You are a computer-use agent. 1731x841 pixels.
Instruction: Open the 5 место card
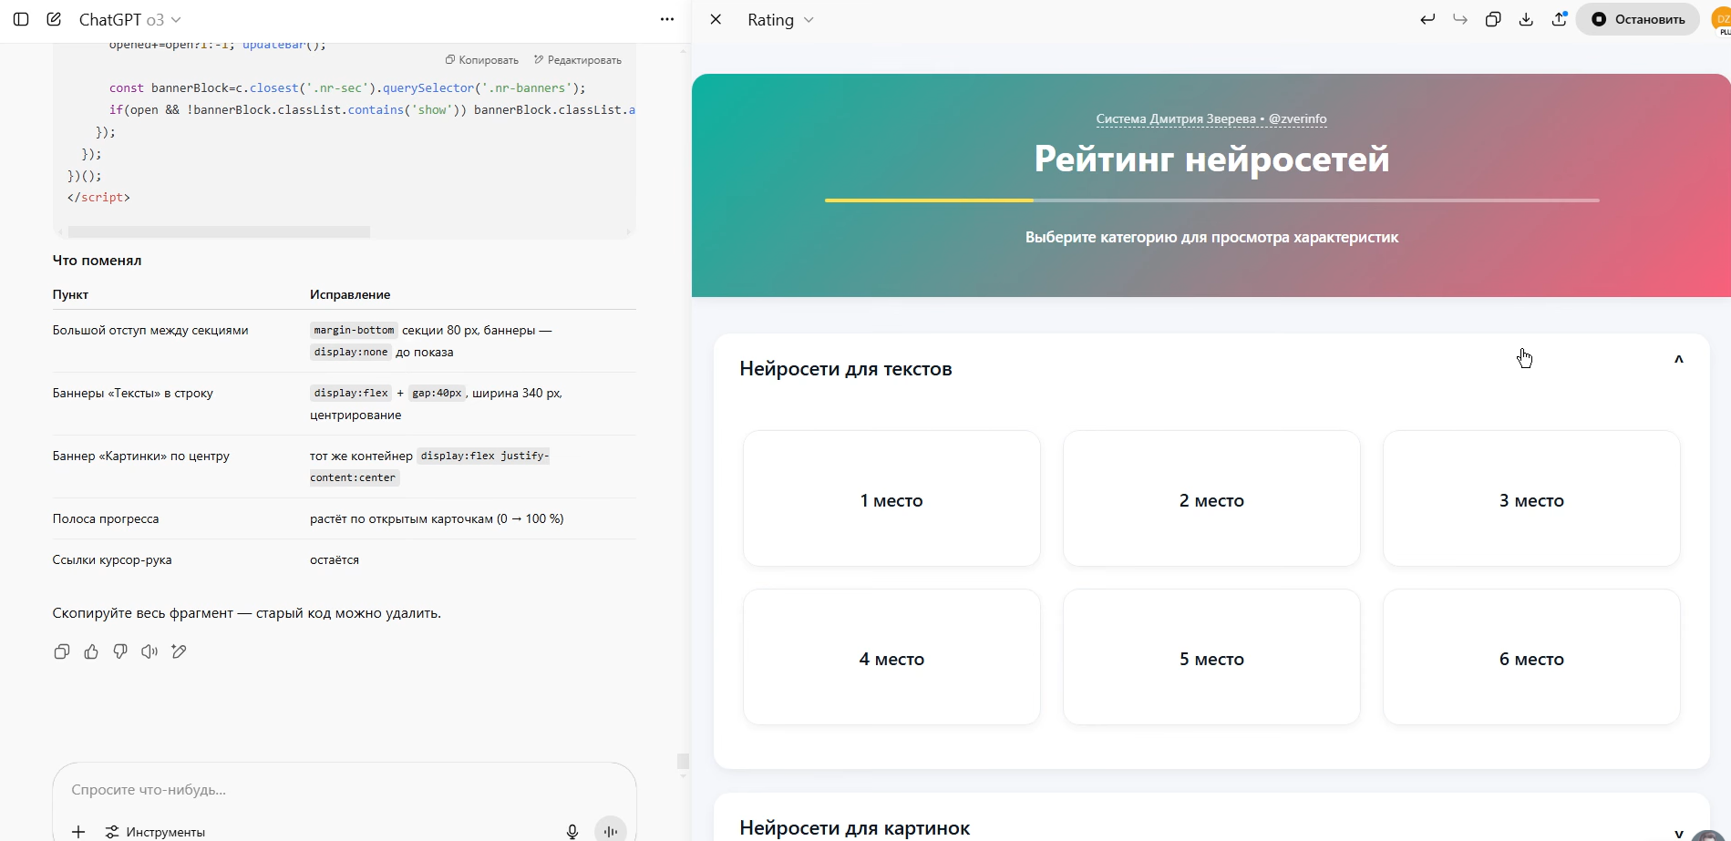1211,658
